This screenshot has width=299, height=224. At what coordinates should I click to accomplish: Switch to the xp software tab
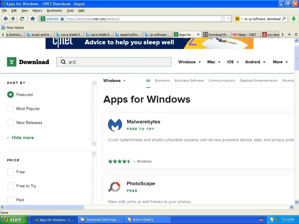click(158, 34)
